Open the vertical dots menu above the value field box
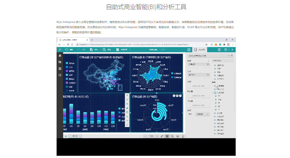This screenshot has width=290, height=158. click(x=209, y=61)
